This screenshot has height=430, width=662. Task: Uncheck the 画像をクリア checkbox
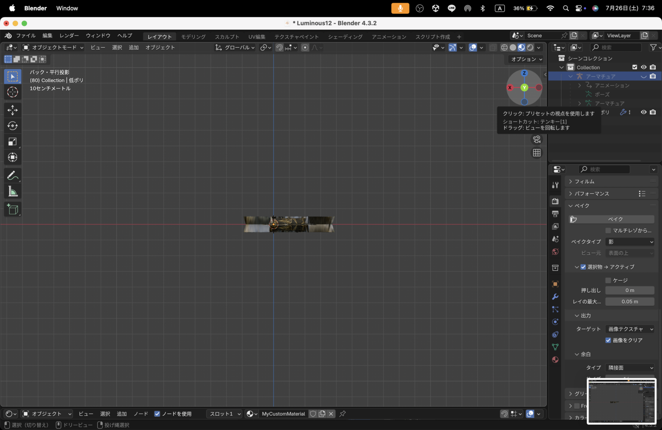tap(608, 340)
